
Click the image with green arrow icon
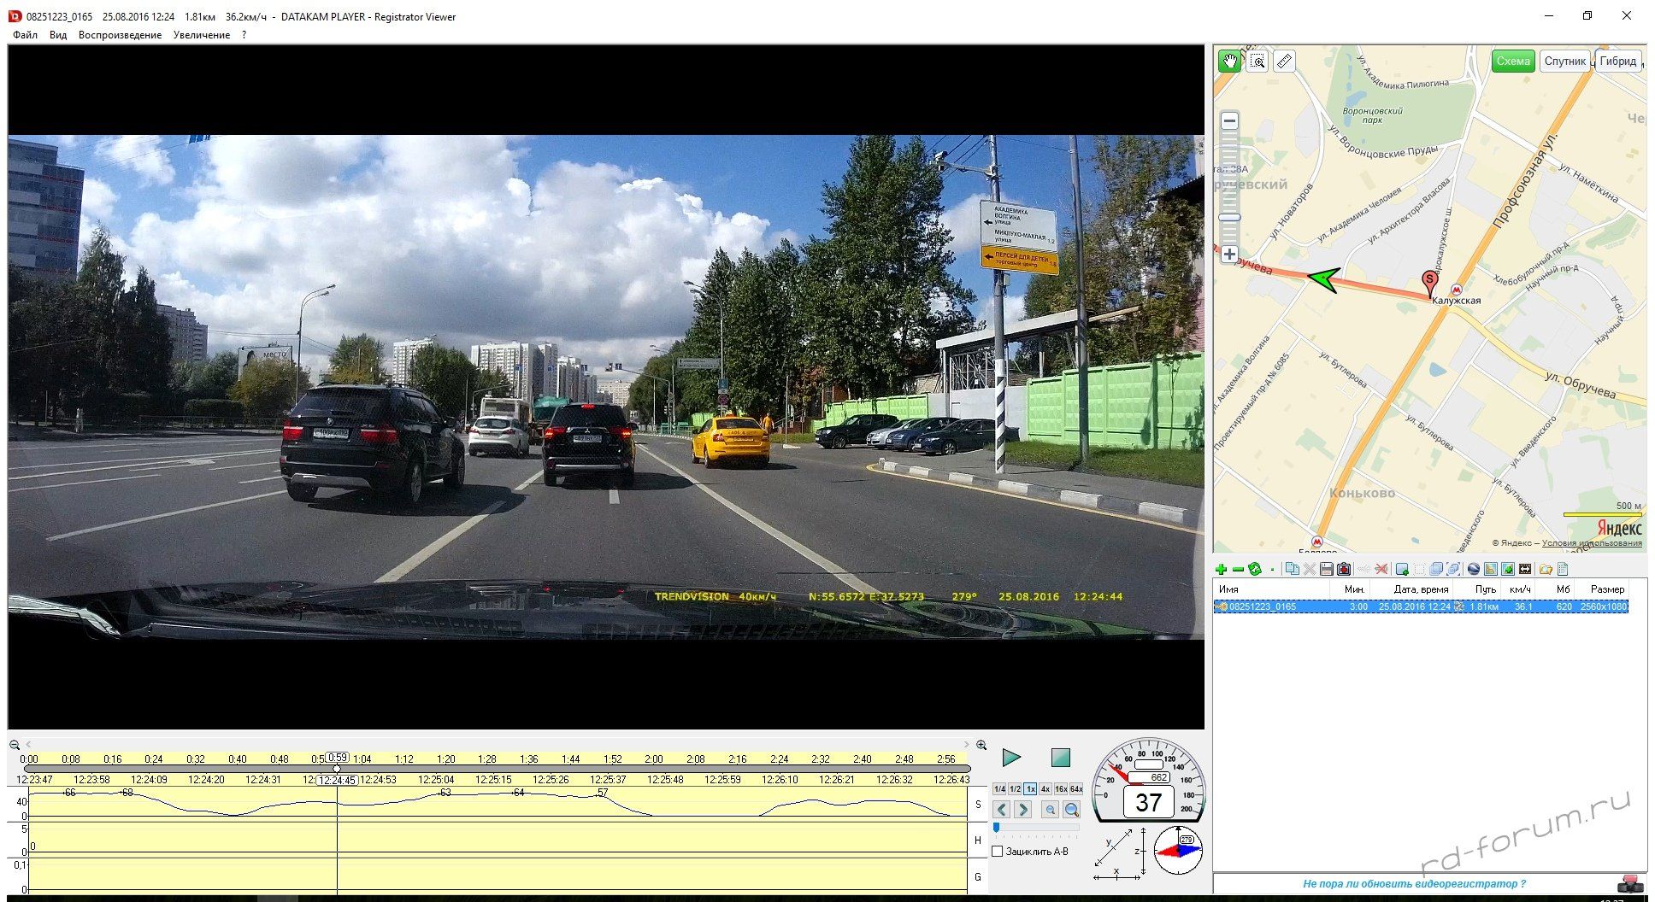click(1508, 569)
